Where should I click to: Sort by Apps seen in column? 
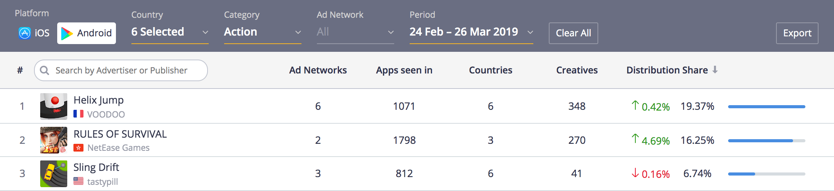(404, 70)
